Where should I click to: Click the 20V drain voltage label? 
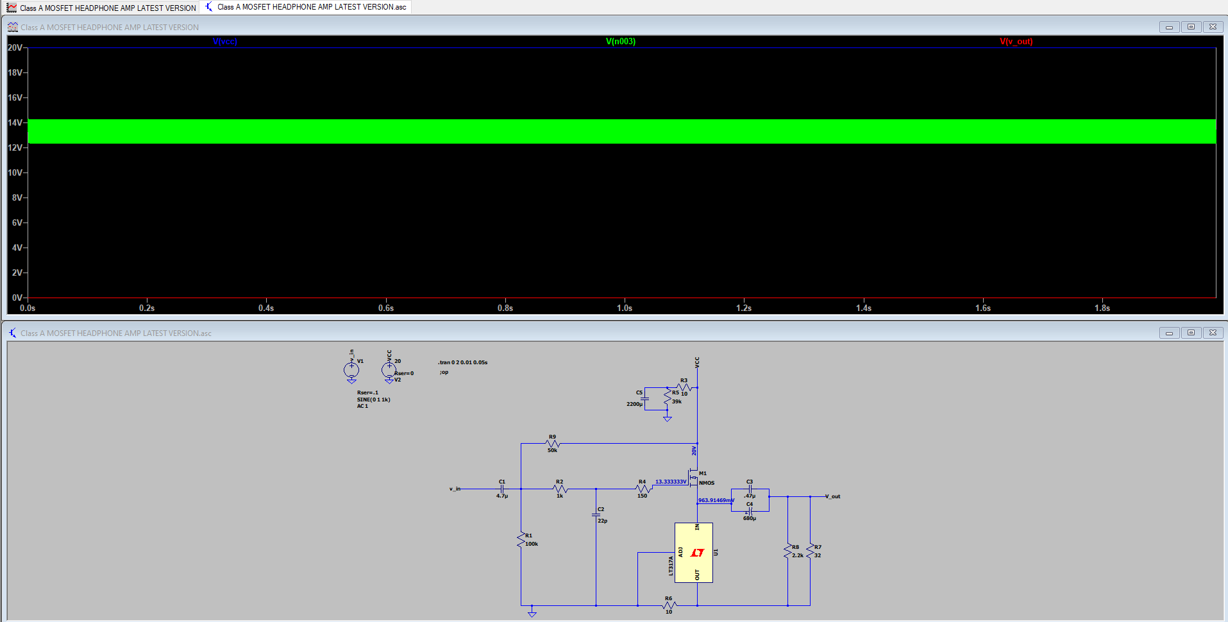coord(694,451)
